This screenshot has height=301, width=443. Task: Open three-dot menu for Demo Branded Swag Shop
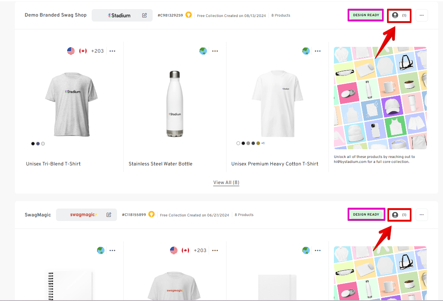[x=421, y=15]
